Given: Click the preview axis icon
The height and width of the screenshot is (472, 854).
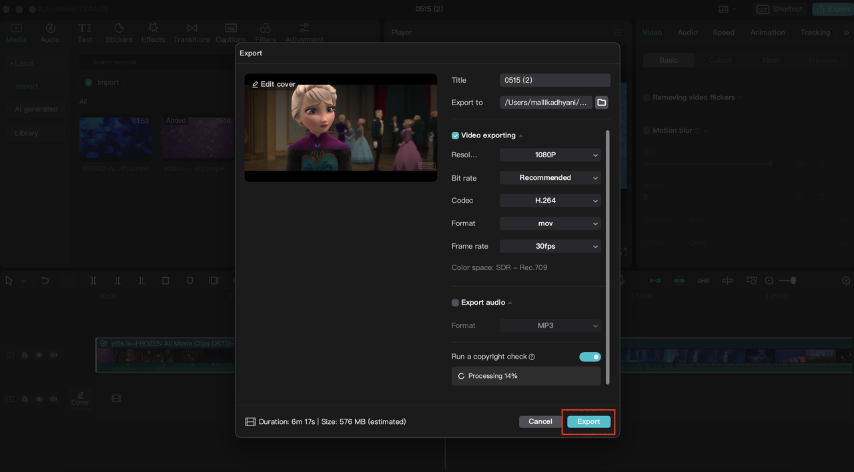Looking at the screenshot, I should click(727, 281).
